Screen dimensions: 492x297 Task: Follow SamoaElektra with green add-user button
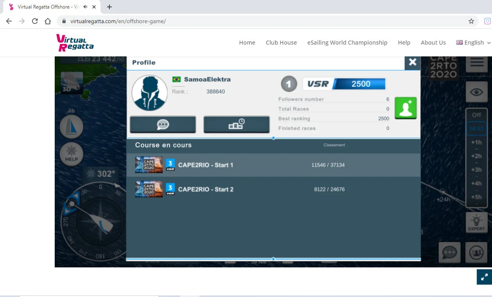[x=406, y=108]
